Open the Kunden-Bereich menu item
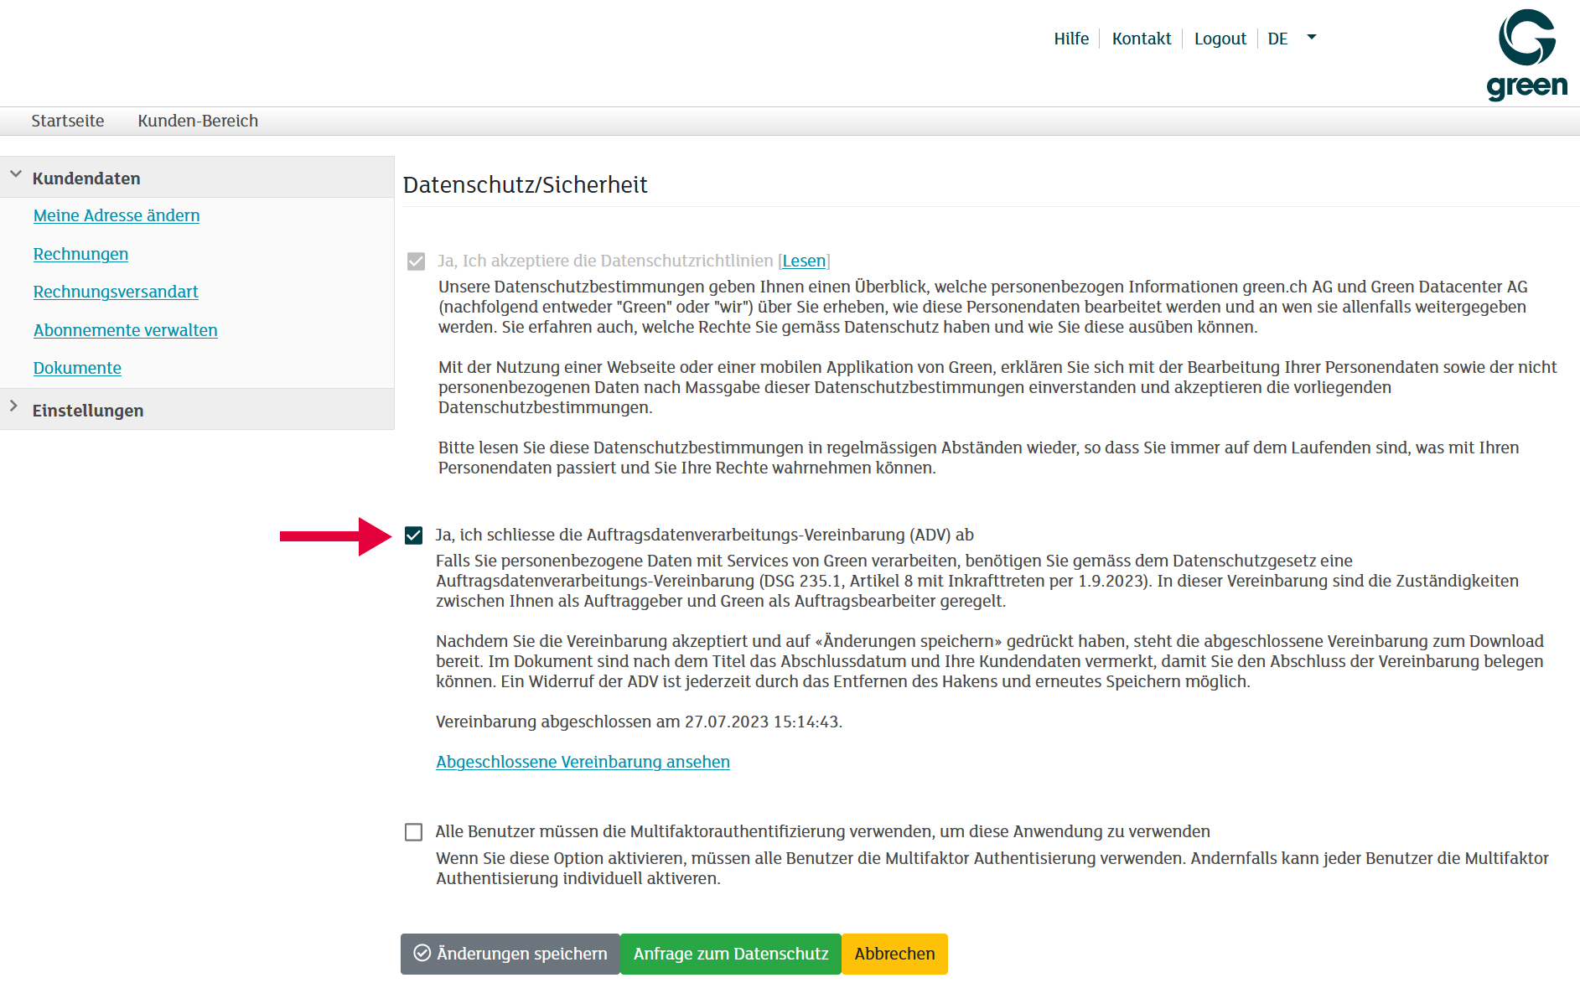1580x983 pixels. click(198, 121)
